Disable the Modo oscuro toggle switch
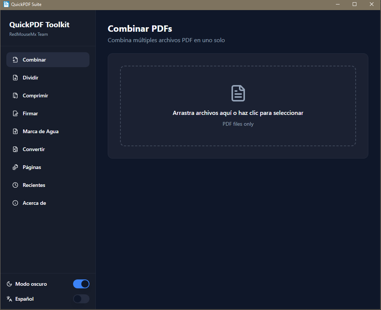This screenshot has height=310, width=381. tap(81, 284)
